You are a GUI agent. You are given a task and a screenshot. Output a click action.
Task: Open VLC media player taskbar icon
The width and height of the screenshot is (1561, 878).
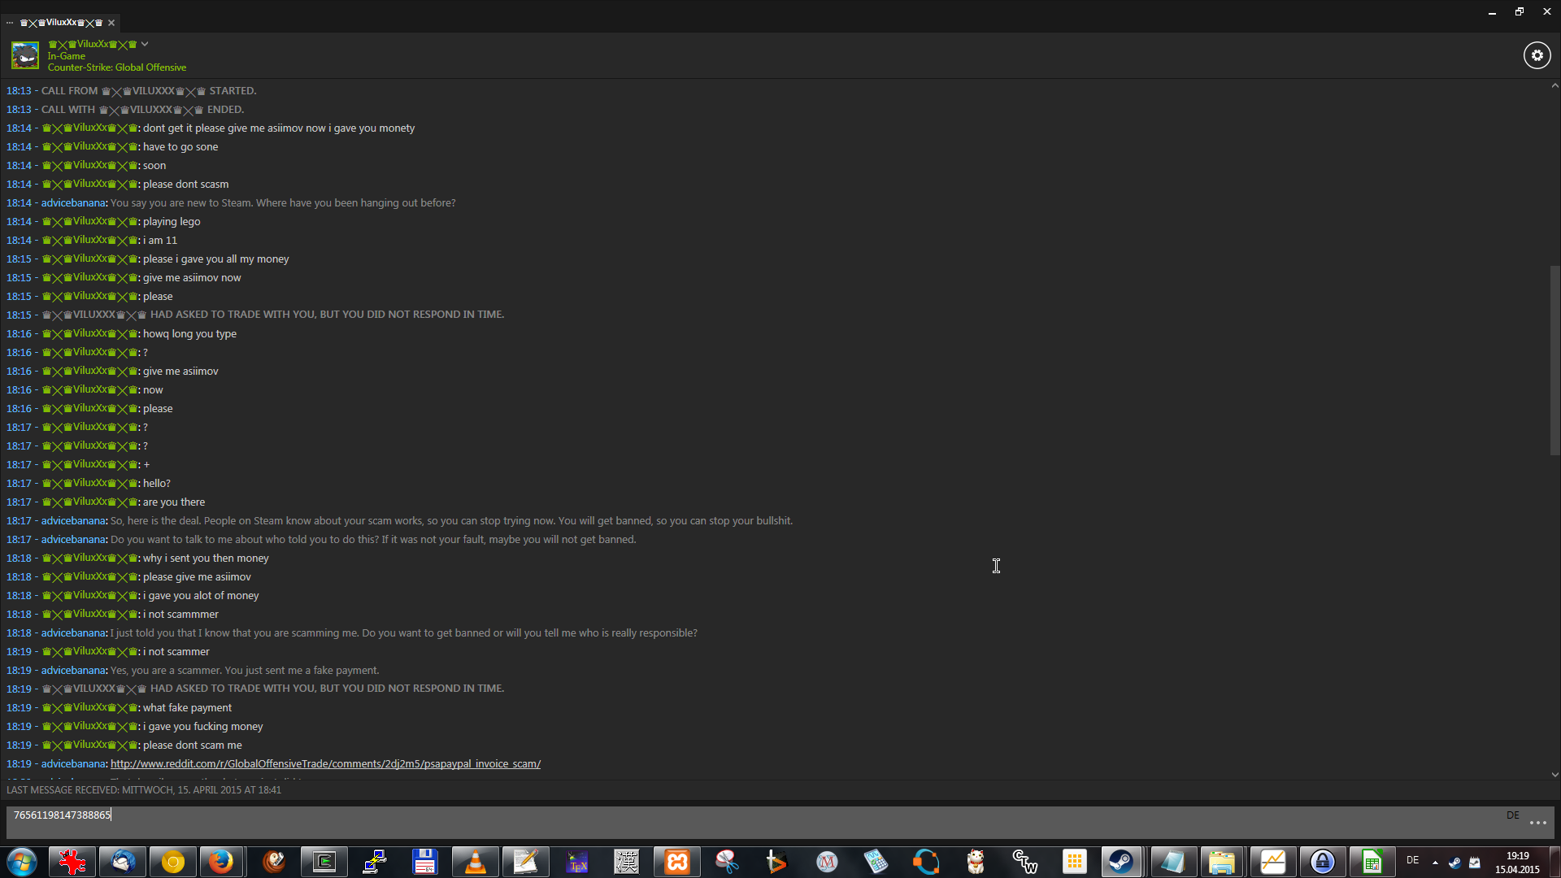(475, 862)
